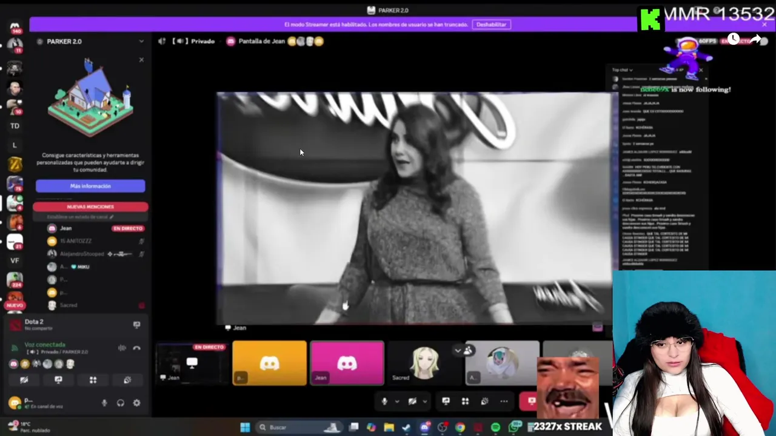
Task: Click the NUEVO unread indicator
Action: coord(15,305)
